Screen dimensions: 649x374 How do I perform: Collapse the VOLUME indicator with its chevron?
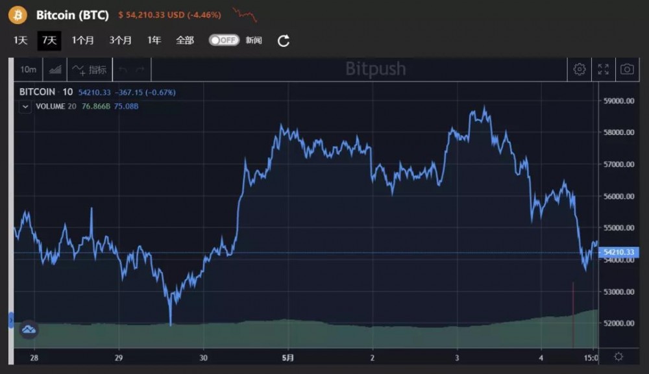(25, 106)
